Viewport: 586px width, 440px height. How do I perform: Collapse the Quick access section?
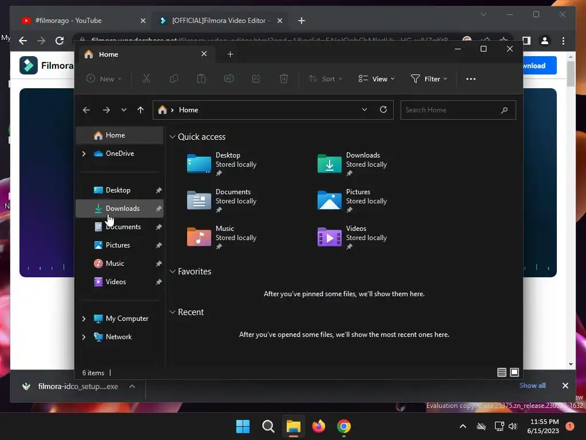coord(172,137)
